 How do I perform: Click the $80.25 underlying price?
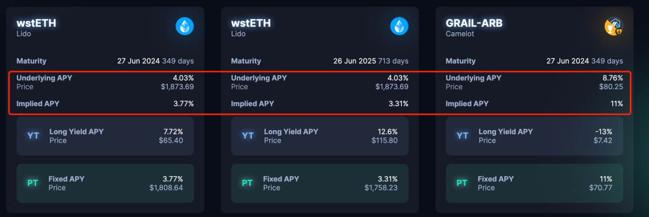click(611, 87)
